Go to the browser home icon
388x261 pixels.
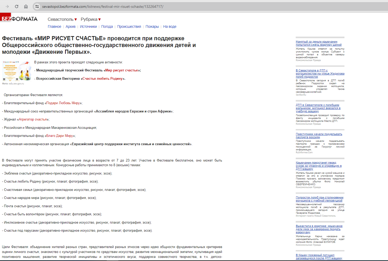click(26, 6)
